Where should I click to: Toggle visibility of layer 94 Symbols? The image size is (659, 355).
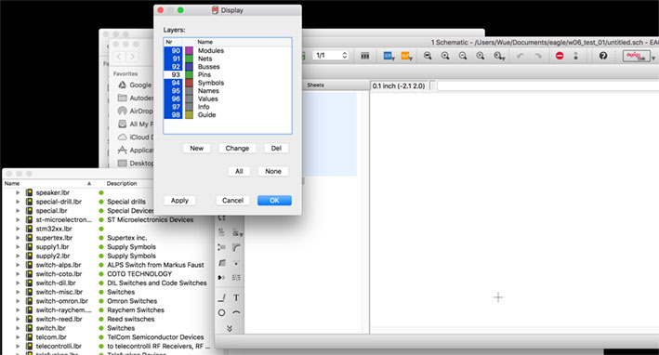173,83
